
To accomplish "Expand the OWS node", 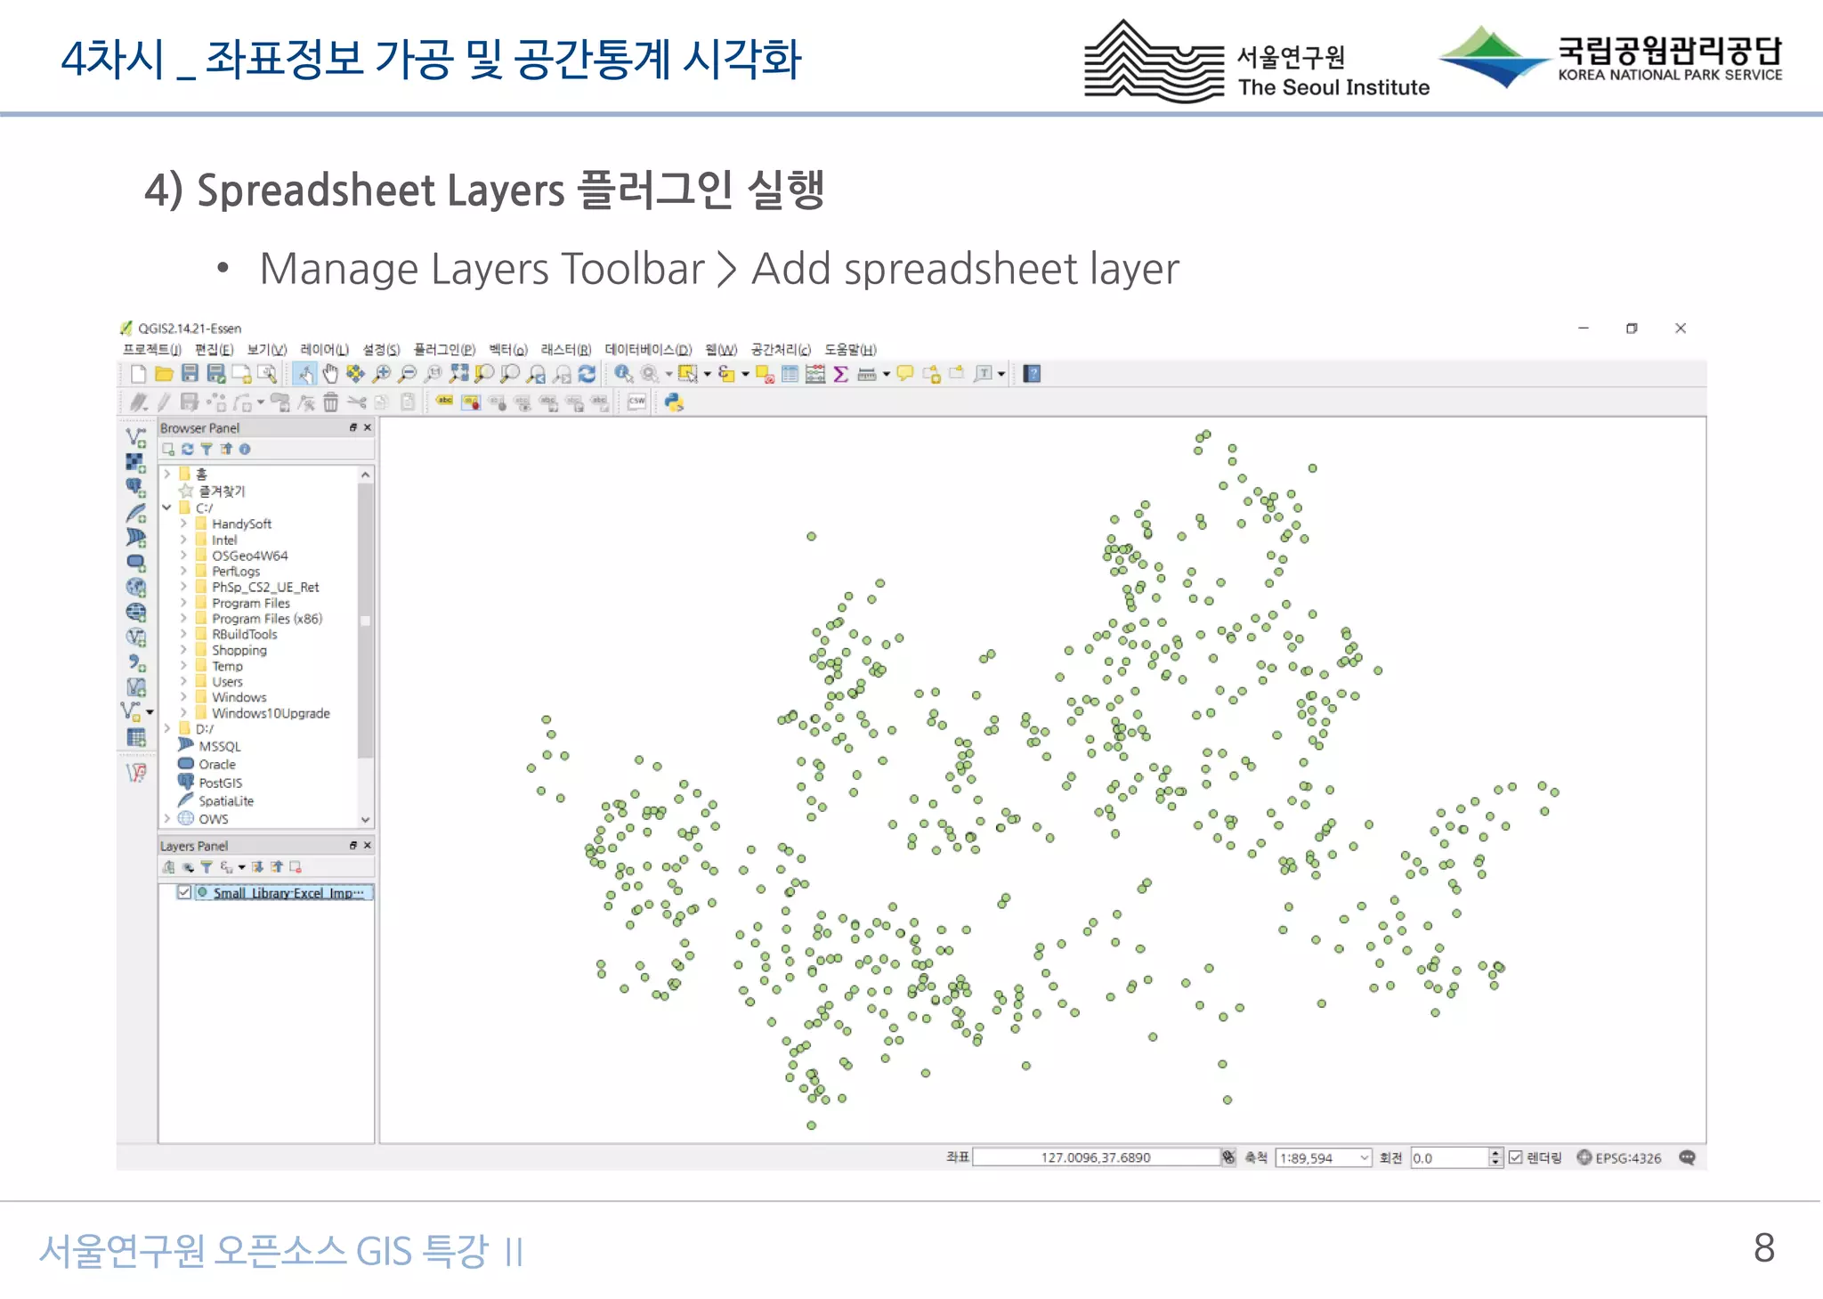I will point(166,818).
